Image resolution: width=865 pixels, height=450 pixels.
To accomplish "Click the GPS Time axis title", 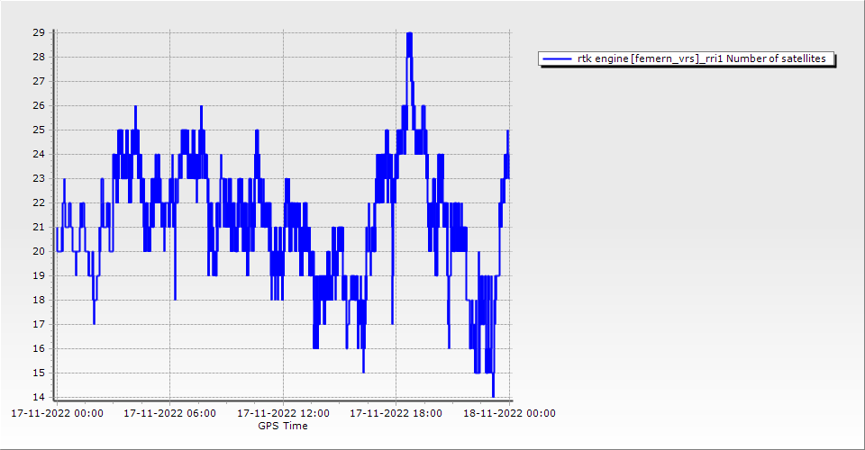I will click(x=282, y=426).
